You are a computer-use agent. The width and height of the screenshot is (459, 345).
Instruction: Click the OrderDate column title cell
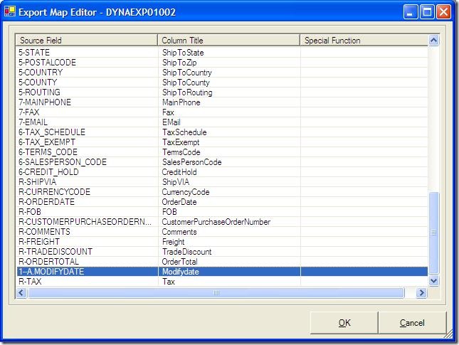point(229,201)
